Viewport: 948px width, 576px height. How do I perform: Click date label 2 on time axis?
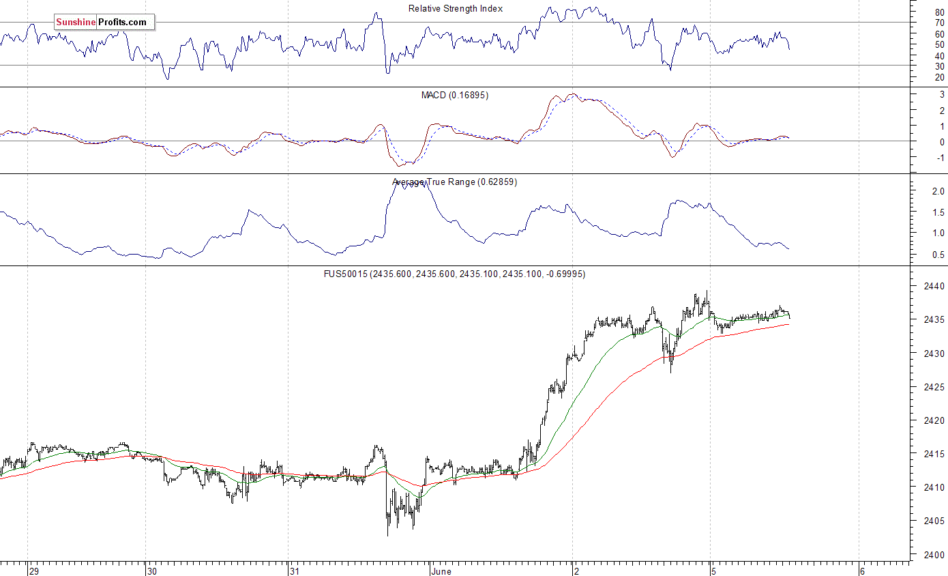[x=577, y=571]
